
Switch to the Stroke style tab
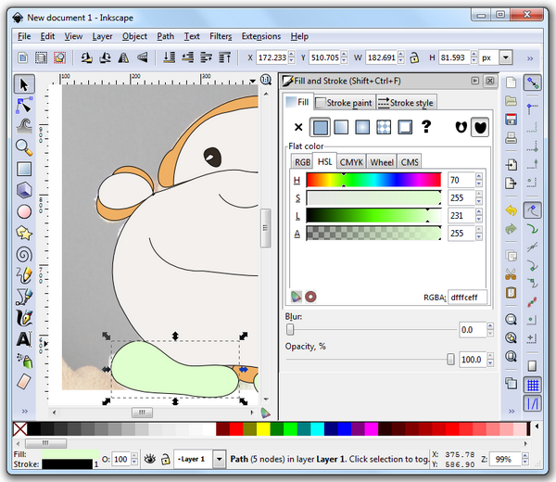pos(406,103)
